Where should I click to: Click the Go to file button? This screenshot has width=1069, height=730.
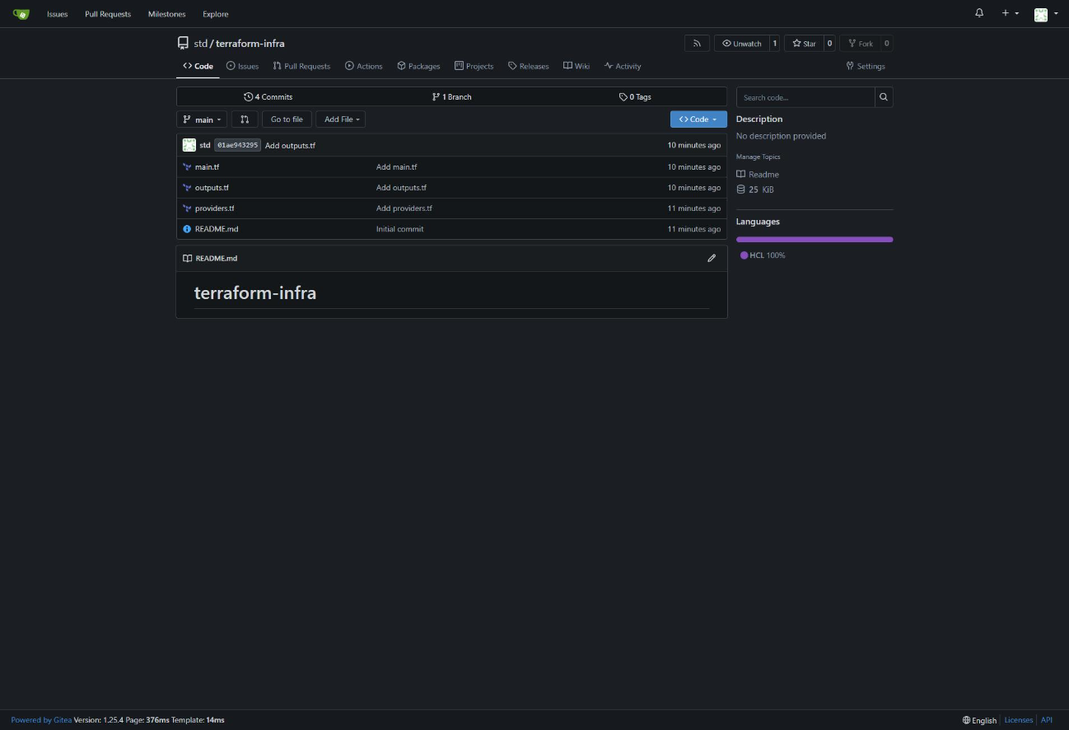tap(287, 119)
